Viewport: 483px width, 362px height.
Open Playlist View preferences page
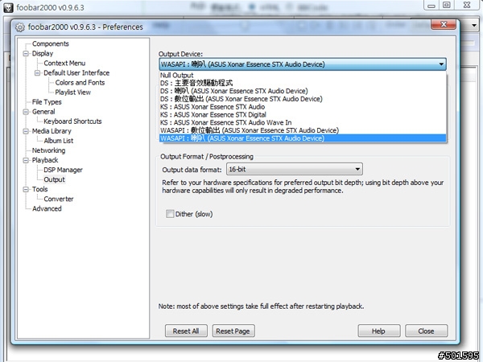pos(72,93)
